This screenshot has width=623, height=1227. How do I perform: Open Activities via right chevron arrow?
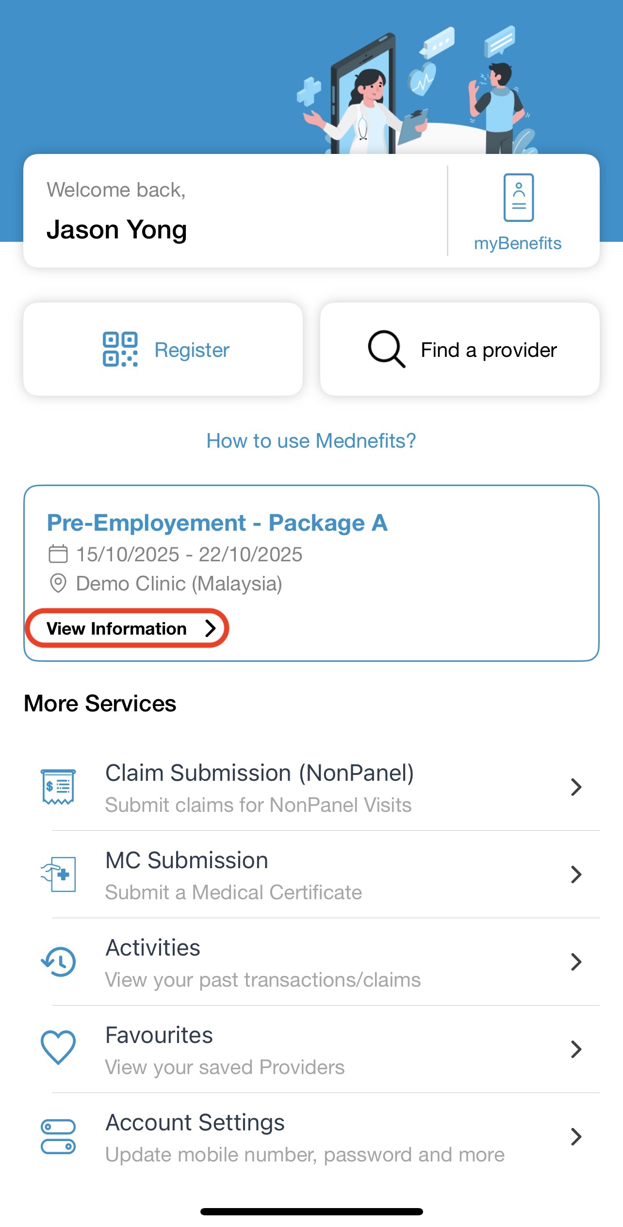click(x=576, y=962)
